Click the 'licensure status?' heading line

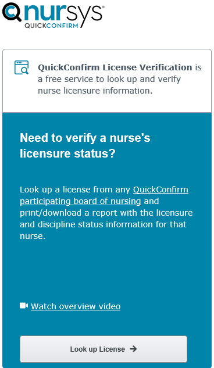(67, 153)
